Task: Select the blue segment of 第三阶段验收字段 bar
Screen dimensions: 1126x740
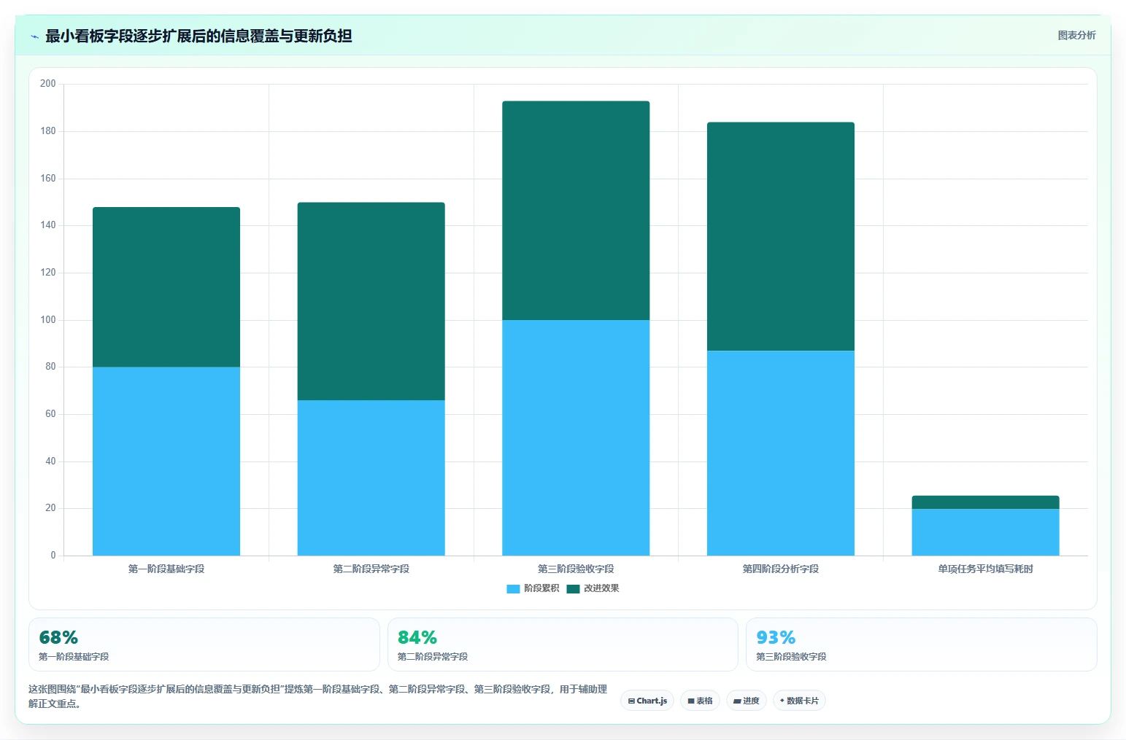Action: (x=576, y=437)
